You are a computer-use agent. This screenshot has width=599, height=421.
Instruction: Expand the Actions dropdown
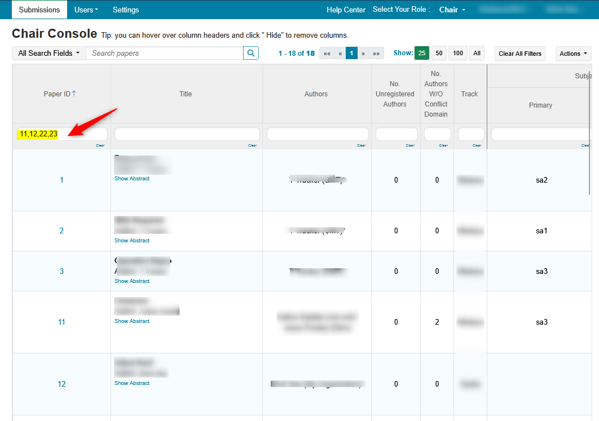coord(573,54)
